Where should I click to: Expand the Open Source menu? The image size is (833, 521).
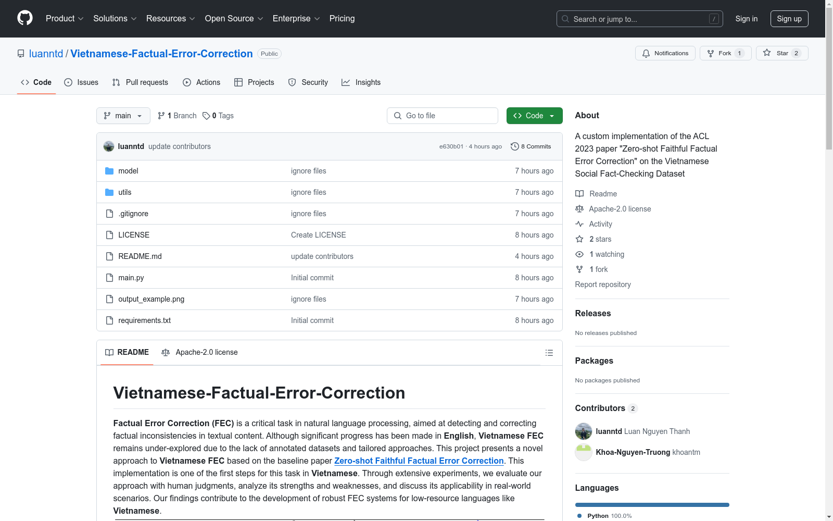(234, 18)
